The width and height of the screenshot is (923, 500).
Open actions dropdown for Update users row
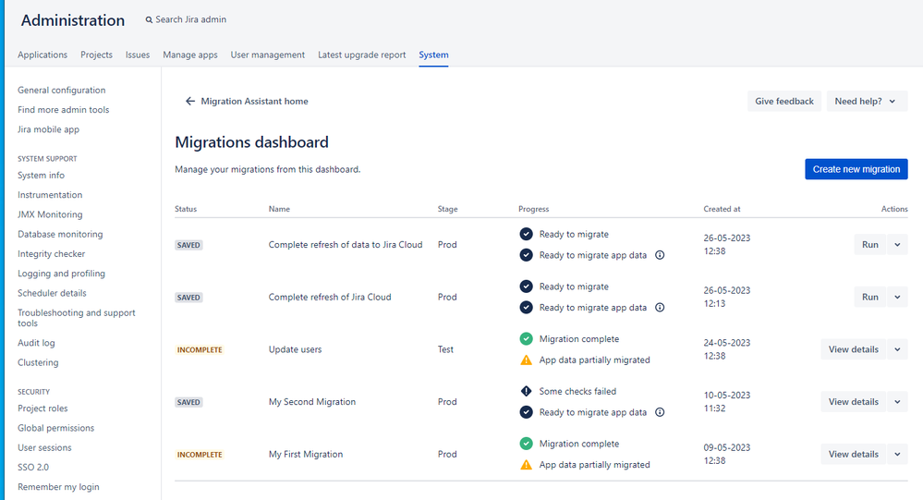click(x=897, y=349)
